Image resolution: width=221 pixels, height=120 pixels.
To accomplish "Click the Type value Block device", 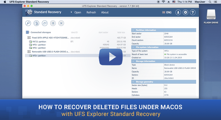I will (170, 65).
